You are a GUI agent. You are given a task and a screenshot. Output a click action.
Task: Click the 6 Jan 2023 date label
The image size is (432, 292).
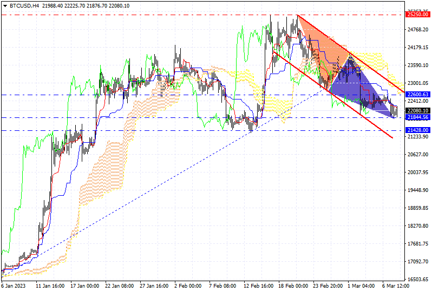tap(14, 286)
